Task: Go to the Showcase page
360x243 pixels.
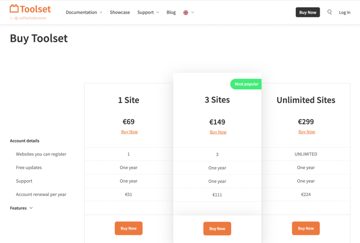Action: pyautogui.click(x=120, y=13)
